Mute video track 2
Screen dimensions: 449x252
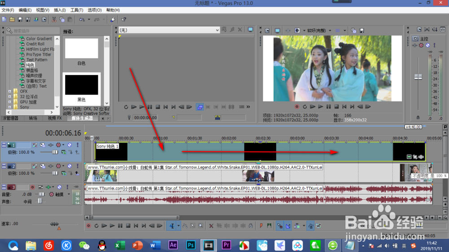(70, 166)
